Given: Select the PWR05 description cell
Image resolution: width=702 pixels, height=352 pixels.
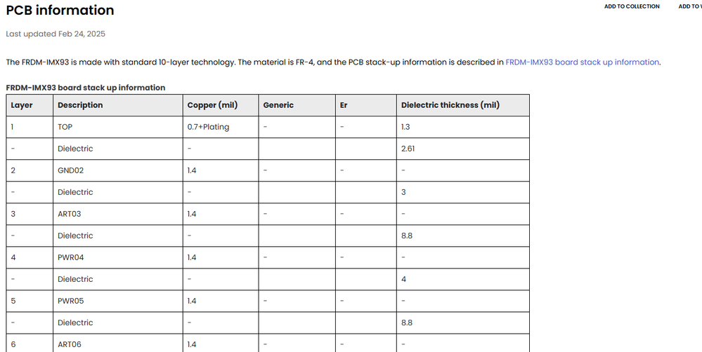Looking at the screenshot, I should tap(118, 301).
